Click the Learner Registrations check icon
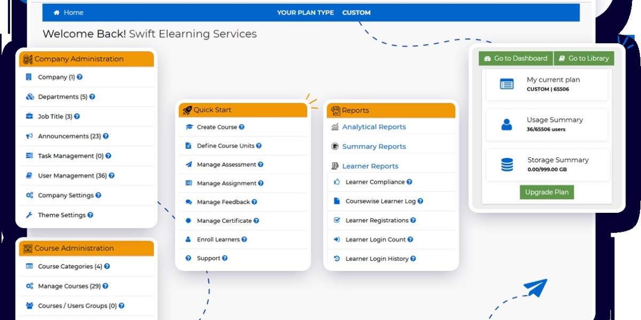Image resolution: width=641 pixels, height=320 pixels. [x=337, y=220]
